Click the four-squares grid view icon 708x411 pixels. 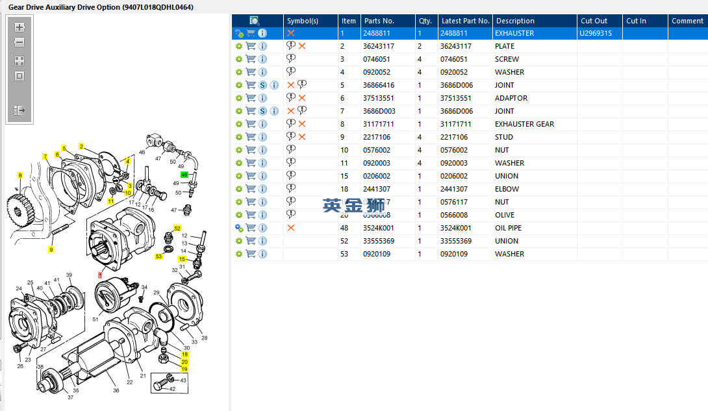tap(19, 61)
